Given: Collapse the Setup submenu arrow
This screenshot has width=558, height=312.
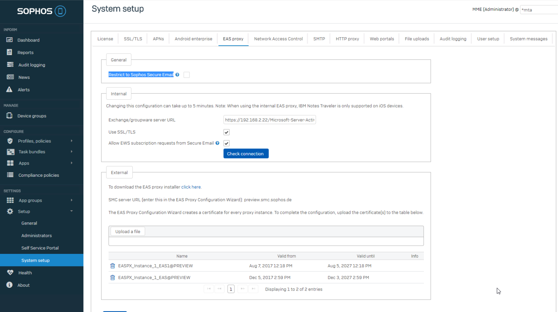Looking at the screenshot, I should (72, 211).
